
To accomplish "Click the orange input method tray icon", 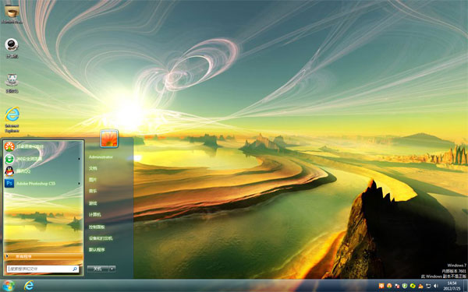I will pyautogui.click(x=381, y=286).
